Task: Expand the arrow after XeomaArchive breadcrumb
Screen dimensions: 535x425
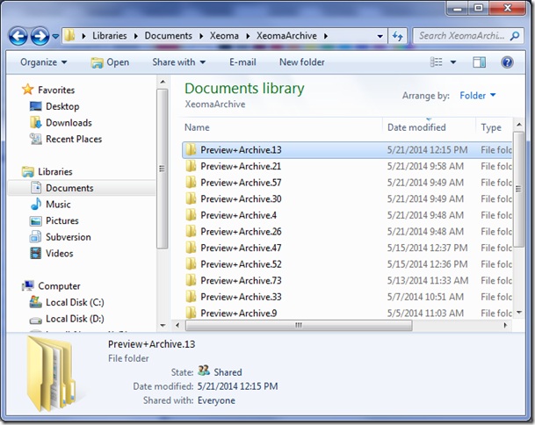Action: (x=326, y=36)
